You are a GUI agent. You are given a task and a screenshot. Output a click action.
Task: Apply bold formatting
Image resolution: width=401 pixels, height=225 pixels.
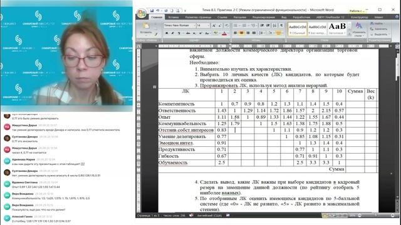point(167,33)
